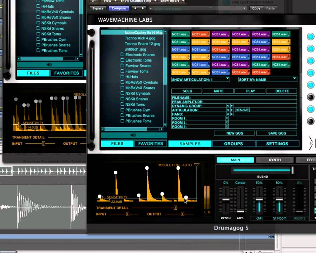Toggle the Room 2 X checkbox

pyautogui.click(x=227, y=123)
